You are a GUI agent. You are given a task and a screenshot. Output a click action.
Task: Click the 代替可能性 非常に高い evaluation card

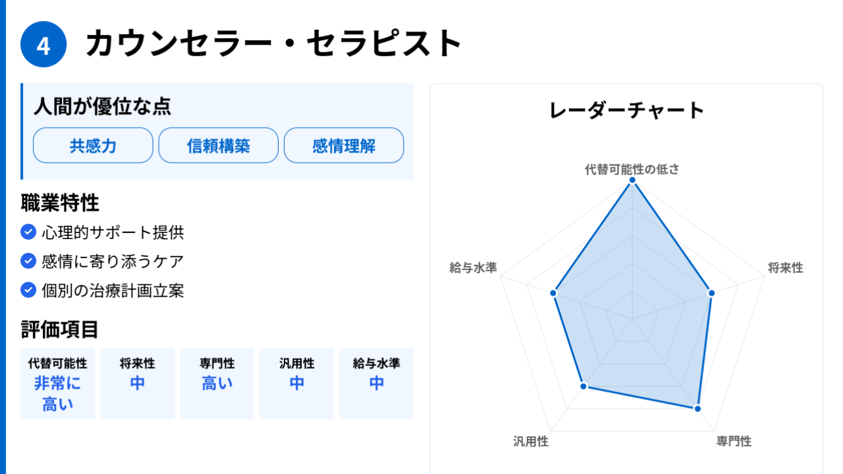pos(58,383)
